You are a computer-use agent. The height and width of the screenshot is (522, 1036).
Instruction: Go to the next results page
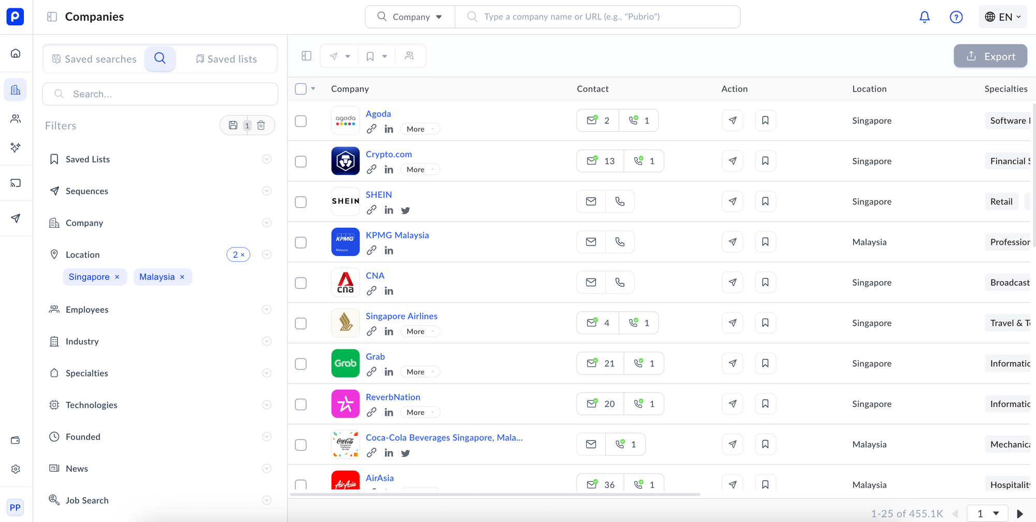click(x=1019, y=514)
